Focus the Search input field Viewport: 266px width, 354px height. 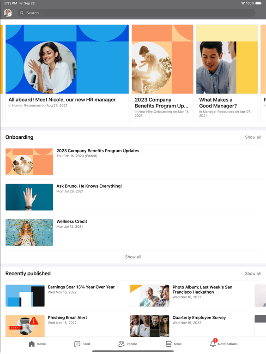click(x=136, y=13)
